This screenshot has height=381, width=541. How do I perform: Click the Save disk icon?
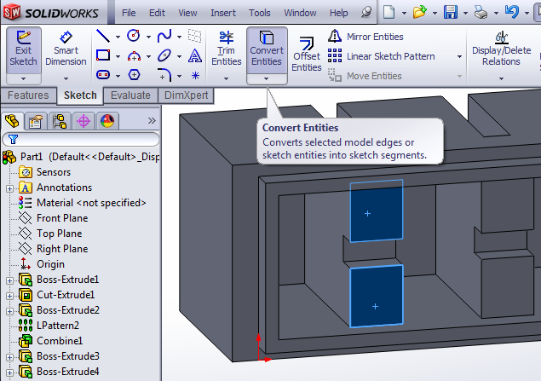coord(450,13)
